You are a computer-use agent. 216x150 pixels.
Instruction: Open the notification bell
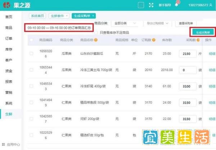pyautogui.click(x=176, y=5)
